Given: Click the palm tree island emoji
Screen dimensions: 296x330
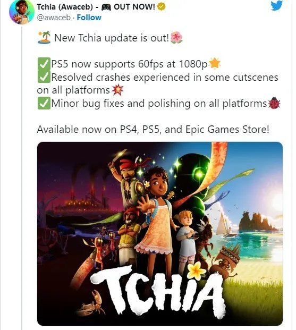Looking at the screenshot, I should pos(44,37).
